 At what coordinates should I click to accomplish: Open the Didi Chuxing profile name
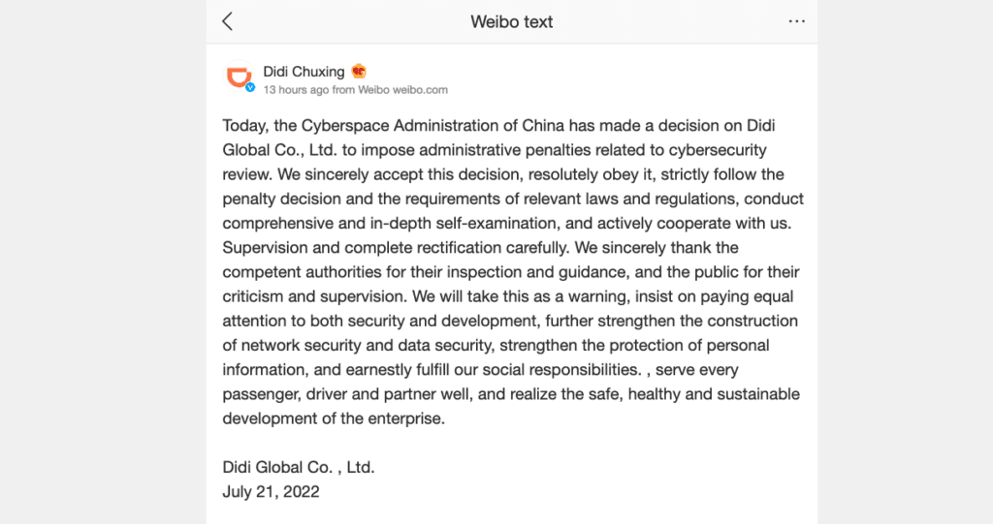[304, 72]
